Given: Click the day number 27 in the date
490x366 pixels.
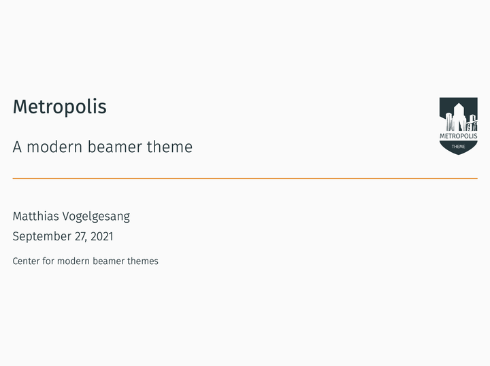Looking at the screenshot, I should [x=80, y=237].
